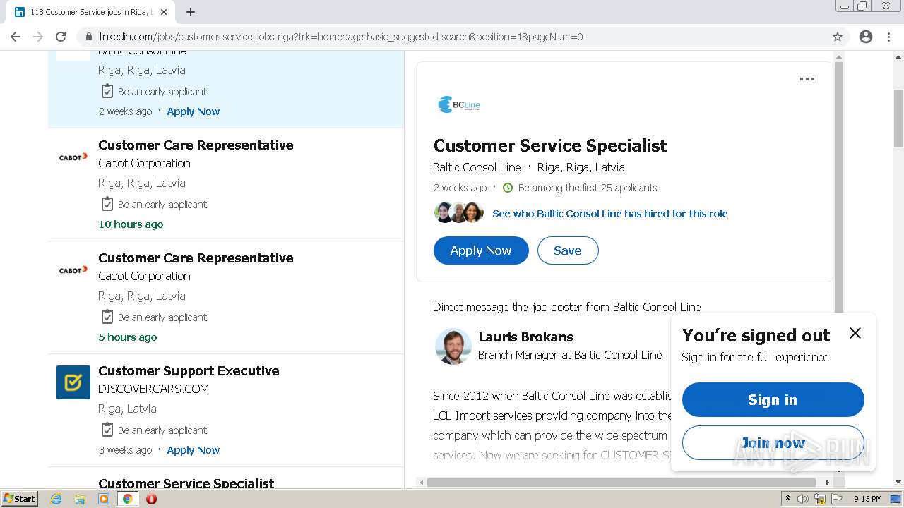
Task: Click horizontal scrollbar left arrow
Action: (422, 483)
